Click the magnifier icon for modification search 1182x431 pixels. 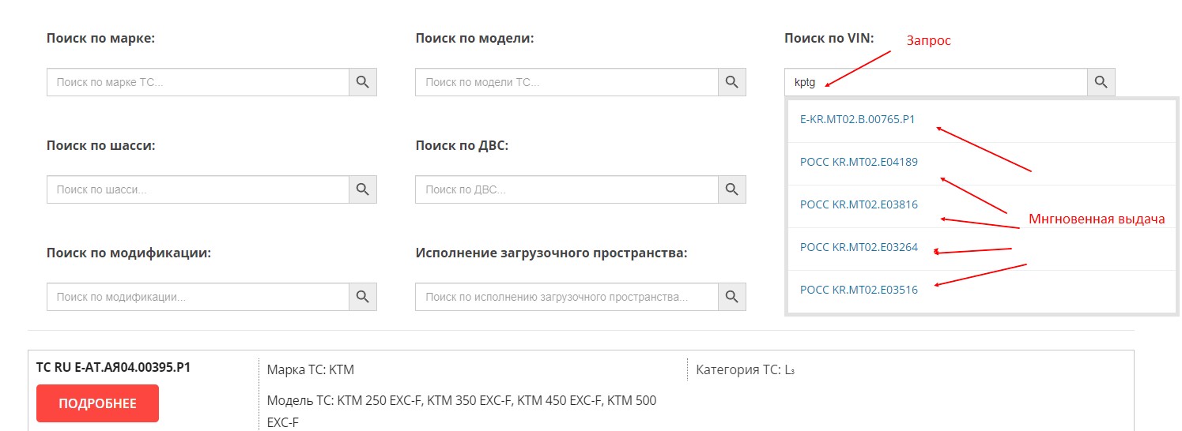tap(362, 297)
